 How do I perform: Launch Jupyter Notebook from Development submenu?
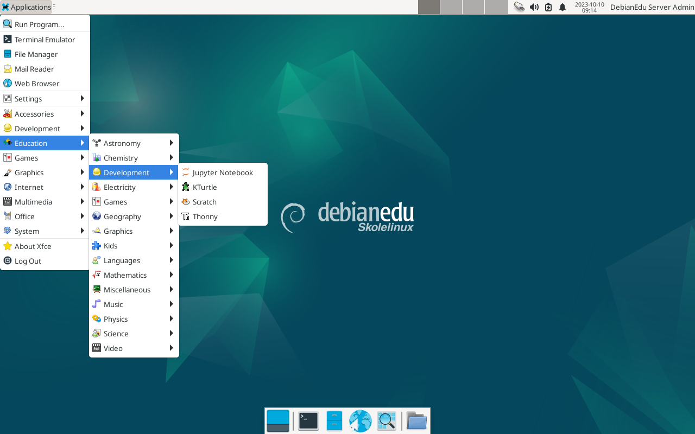tap(223, 173)
